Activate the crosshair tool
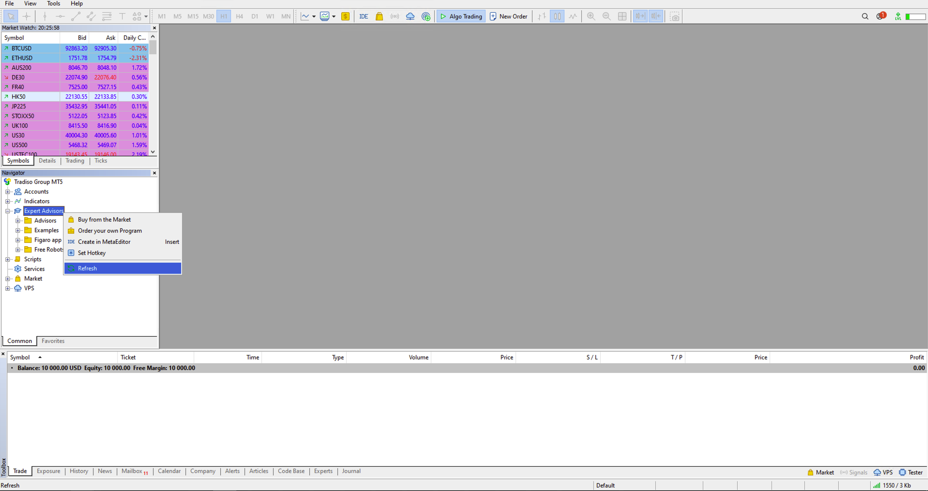The width and height of the screenshot is (928, 491). [26, 16]
